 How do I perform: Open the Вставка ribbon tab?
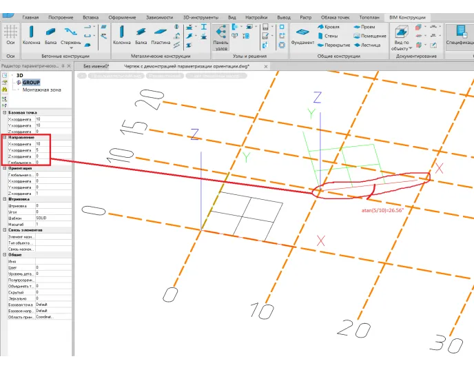[x=91, y=17]
